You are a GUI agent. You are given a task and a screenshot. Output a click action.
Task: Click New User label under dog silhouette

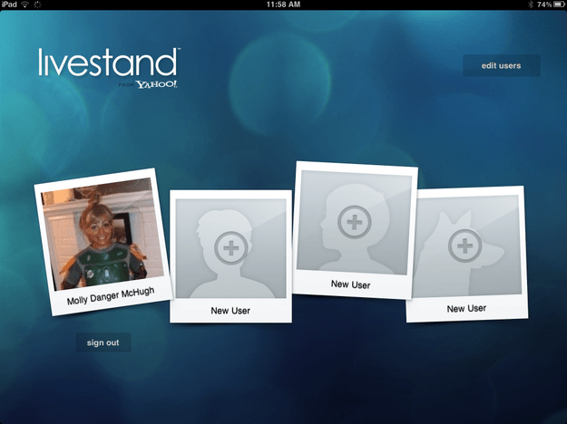click(x=466, y=308)
